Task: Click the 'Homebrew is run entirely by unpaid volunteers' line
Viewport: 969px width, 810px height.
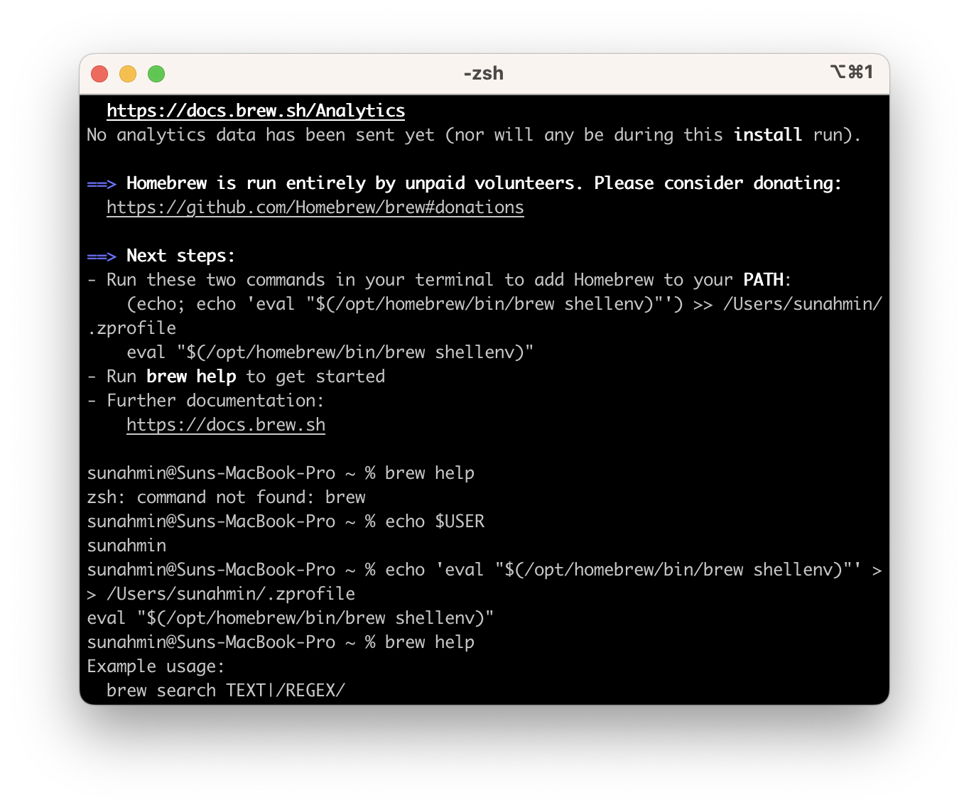Action: [x=464, y=183]
